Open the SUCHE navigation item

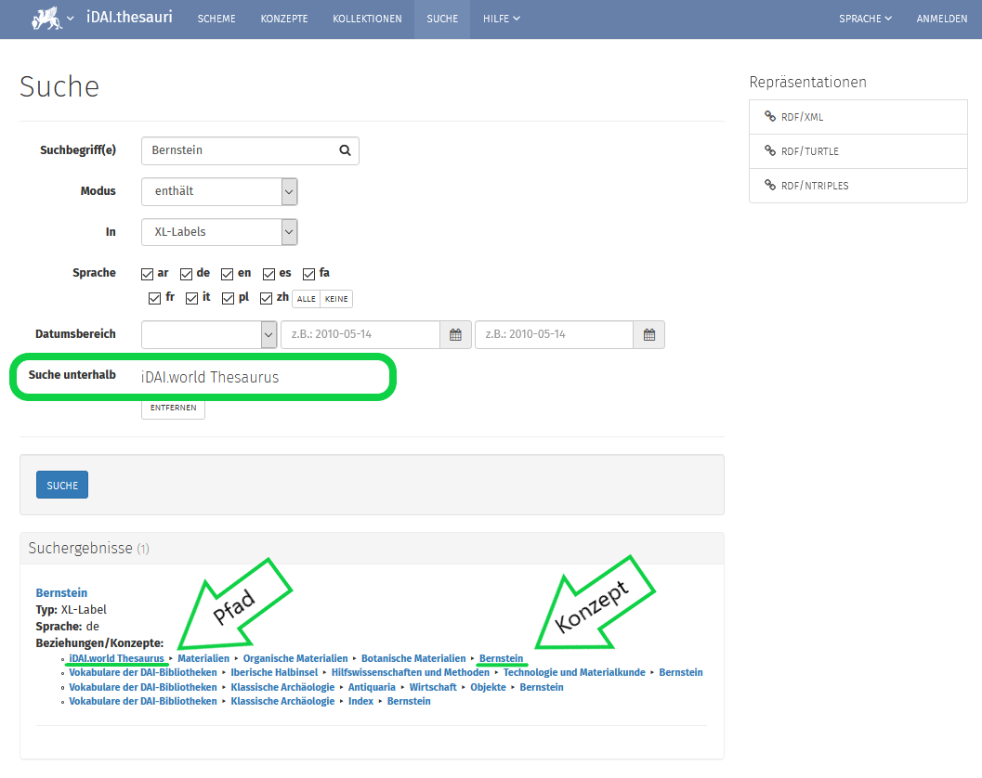(442, 19)
